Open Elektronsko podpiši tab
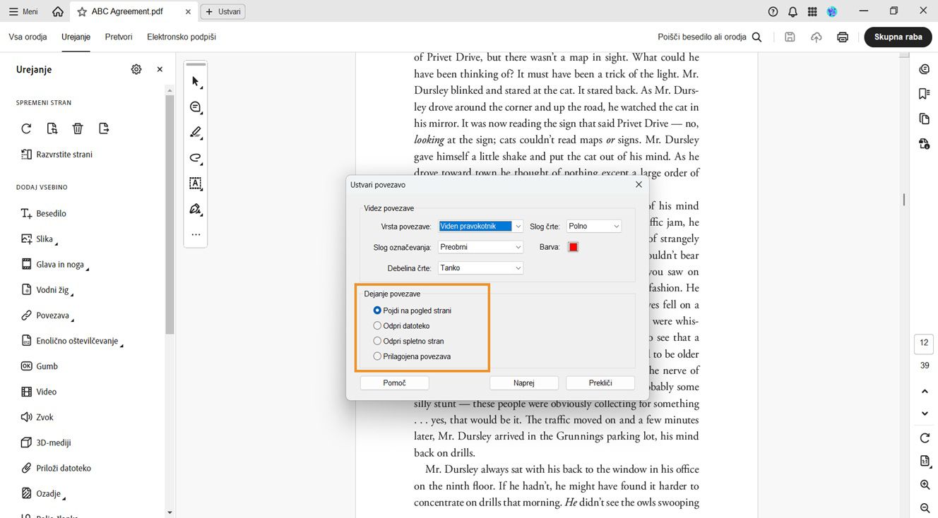Viewport: 938px width, 518px height. point(182,37)
